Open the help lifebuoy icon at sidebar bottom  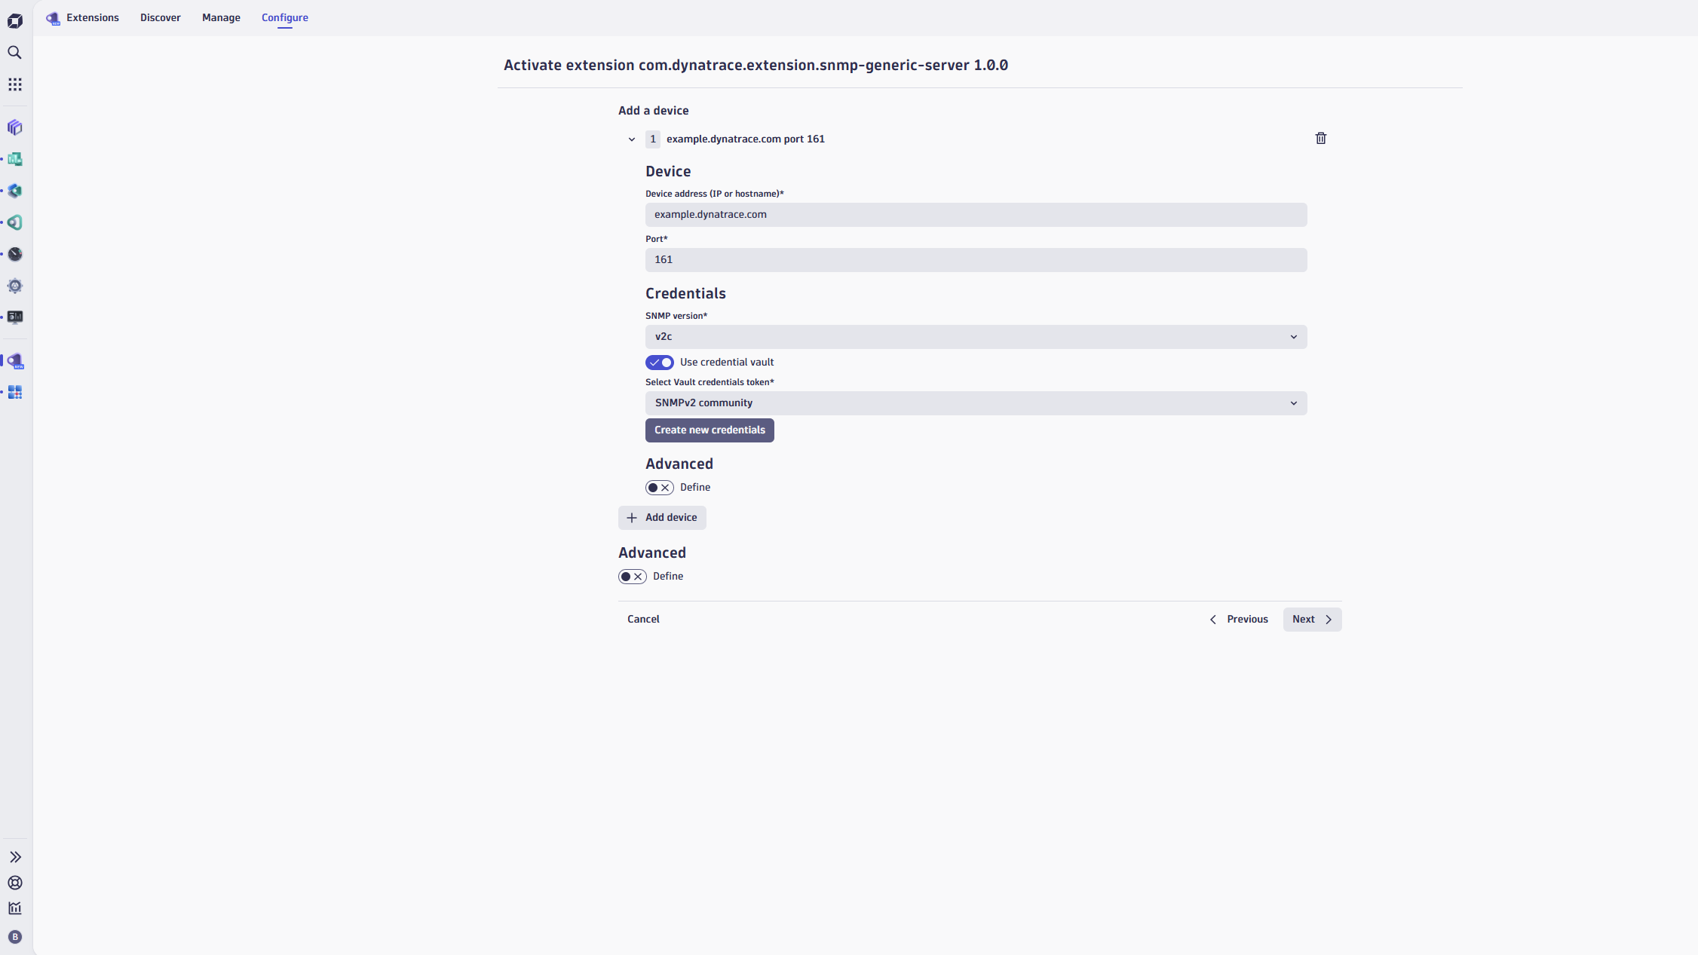(x=15, y=883)
